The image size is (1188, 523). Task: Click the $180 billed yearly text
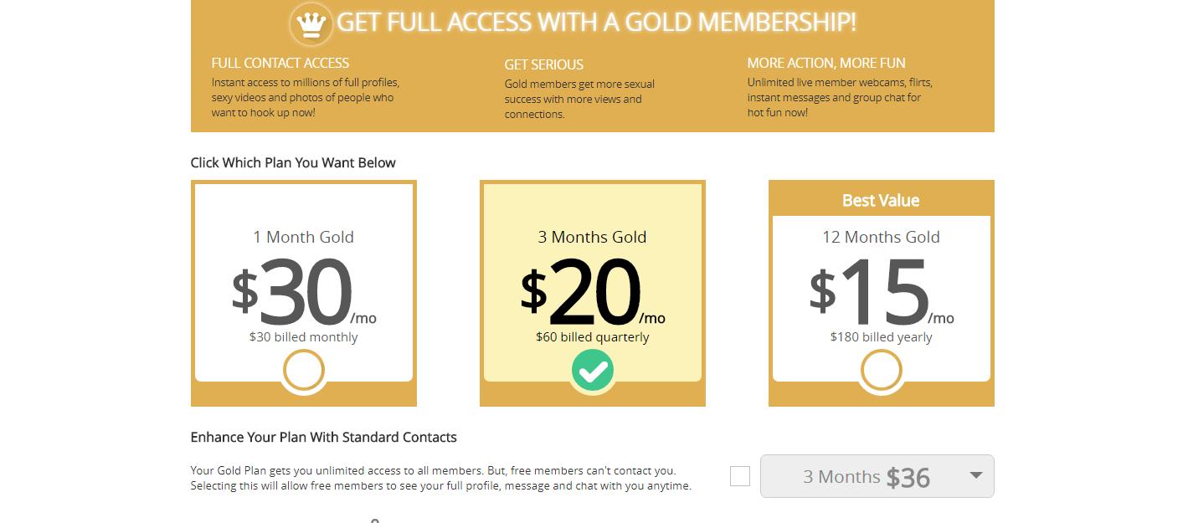882,337
